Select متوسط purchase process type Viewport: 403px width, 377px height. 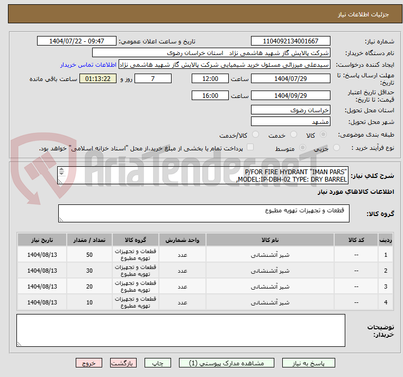pyautogui.click(x=303, y=148)
